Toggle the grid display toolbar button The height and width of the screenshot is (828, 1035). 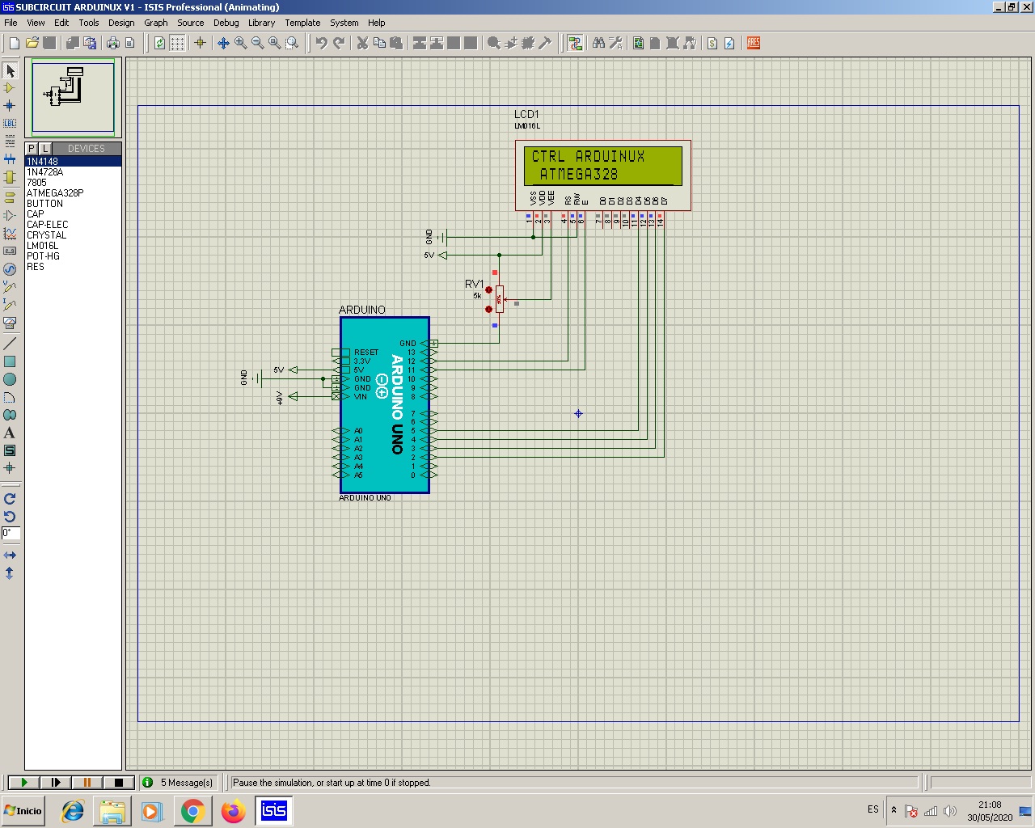tap(177, 43)
